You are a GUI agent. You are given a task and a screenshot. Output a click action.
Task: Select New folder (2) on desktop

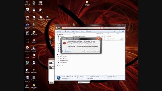[x=34, y=86]
